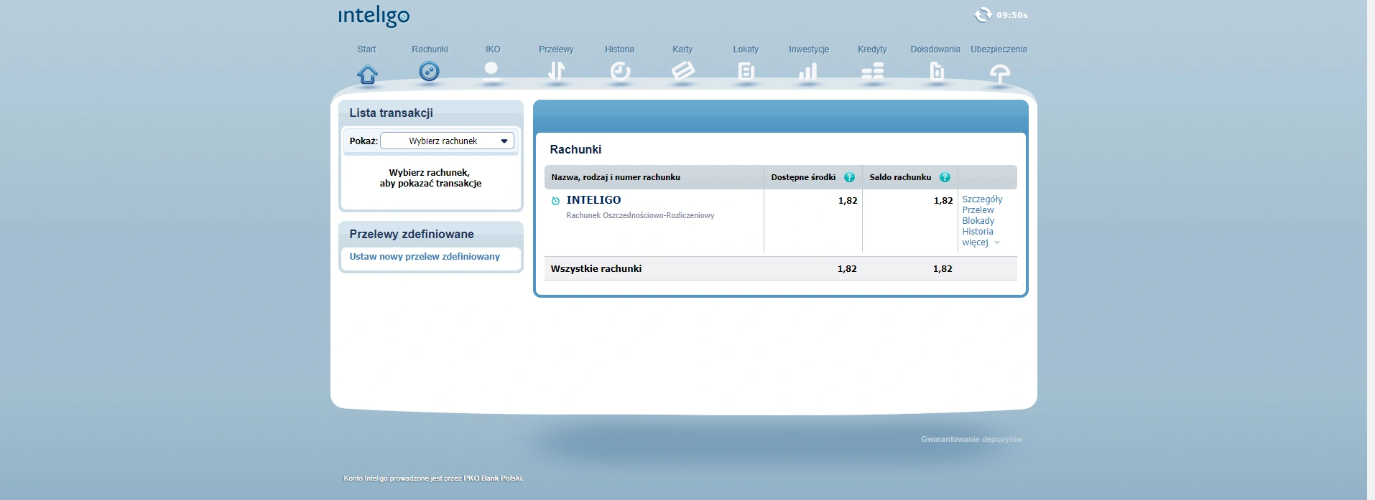Click the refresh icon next to INTELIGO account
The image size is (1375, 500).
click(555, 201)
